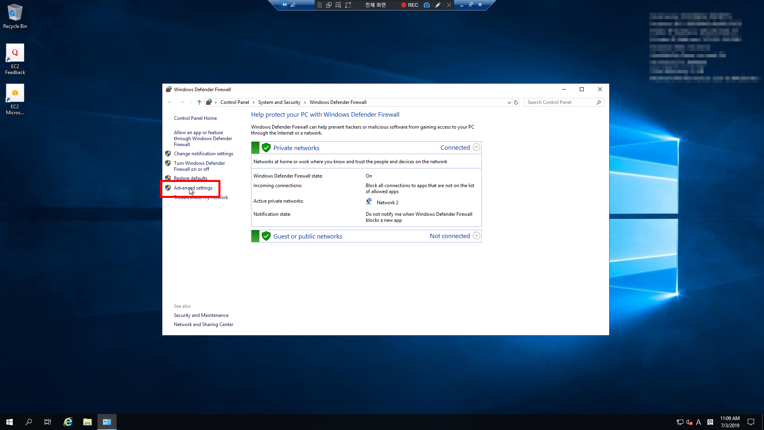
Task: Click the Search Control Panel field
Action: click(560, 102)
